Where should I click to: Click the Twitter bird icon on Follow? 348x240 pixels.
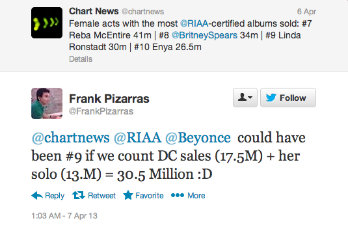271,98
